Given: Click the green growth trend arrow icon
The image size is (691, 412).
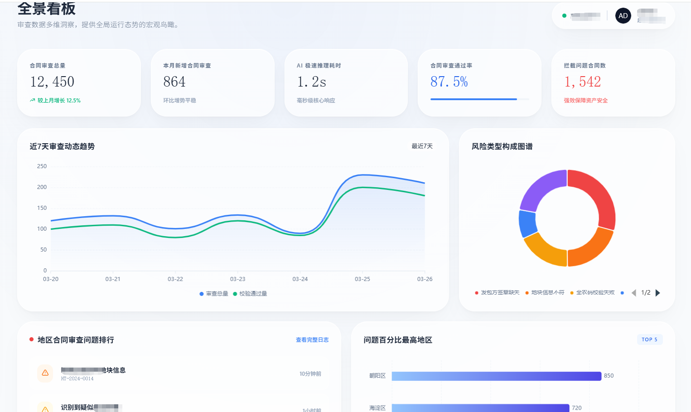Looking at the screenshot, I should (32, 101).
